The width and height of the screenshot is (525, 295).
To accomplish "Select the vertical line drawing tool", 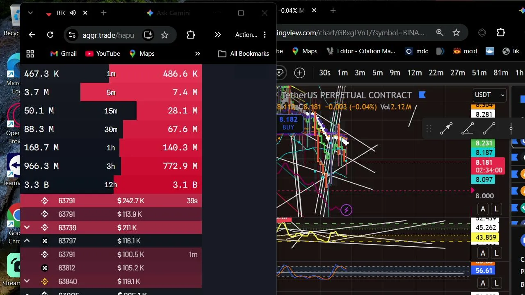I will coord(511,129).
